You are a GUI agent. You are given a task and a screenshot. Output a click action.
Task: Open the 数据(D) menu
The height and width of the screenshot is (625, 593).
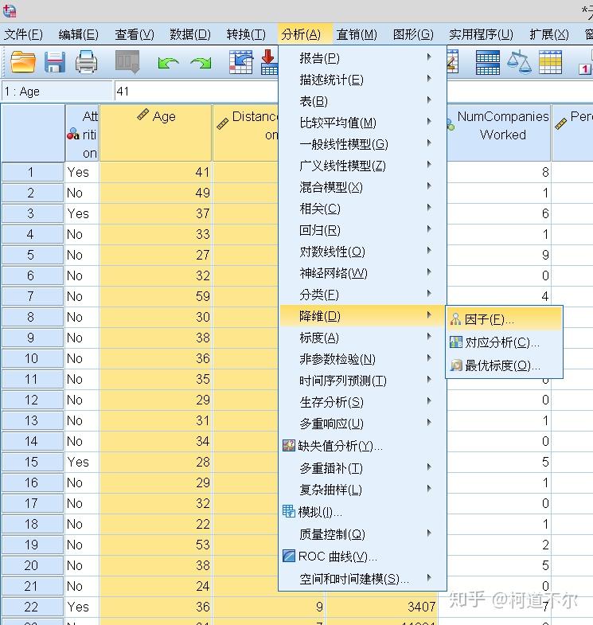pos(190,35)
